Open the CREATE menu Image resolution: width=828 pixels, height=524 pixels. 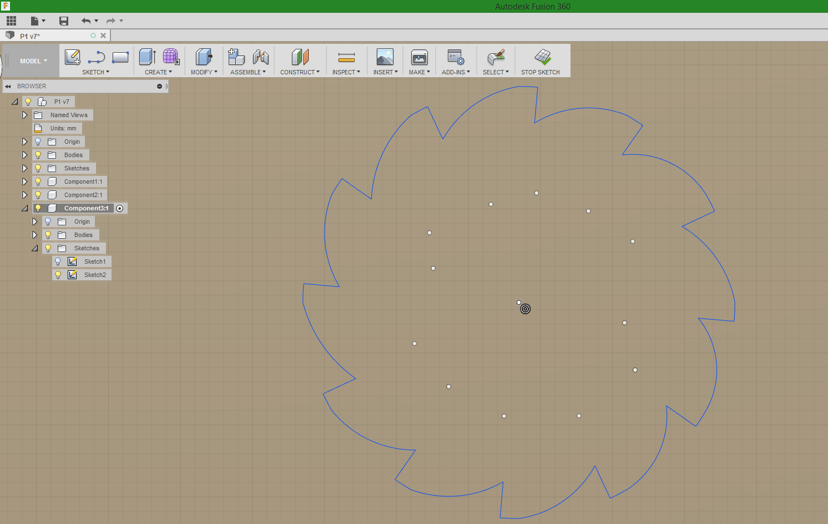point(158,72)
